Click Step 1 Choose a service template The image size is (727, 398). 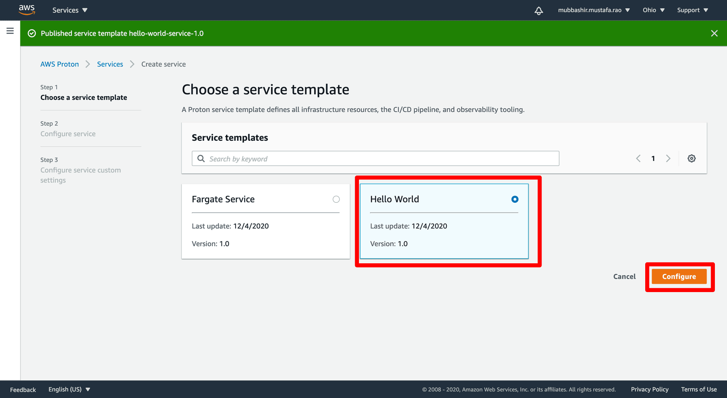pyautogui.click(x=84, y=93)
